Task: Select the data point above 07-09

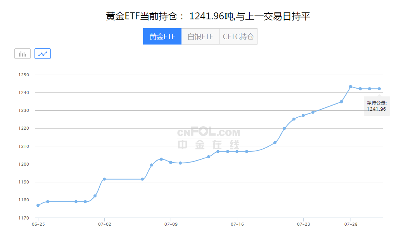Action: click(x=171, y=162)
